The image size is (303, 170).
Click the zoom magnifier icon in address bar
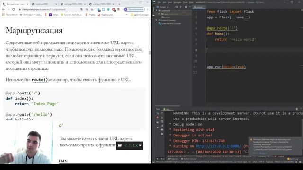pos(87,9)
